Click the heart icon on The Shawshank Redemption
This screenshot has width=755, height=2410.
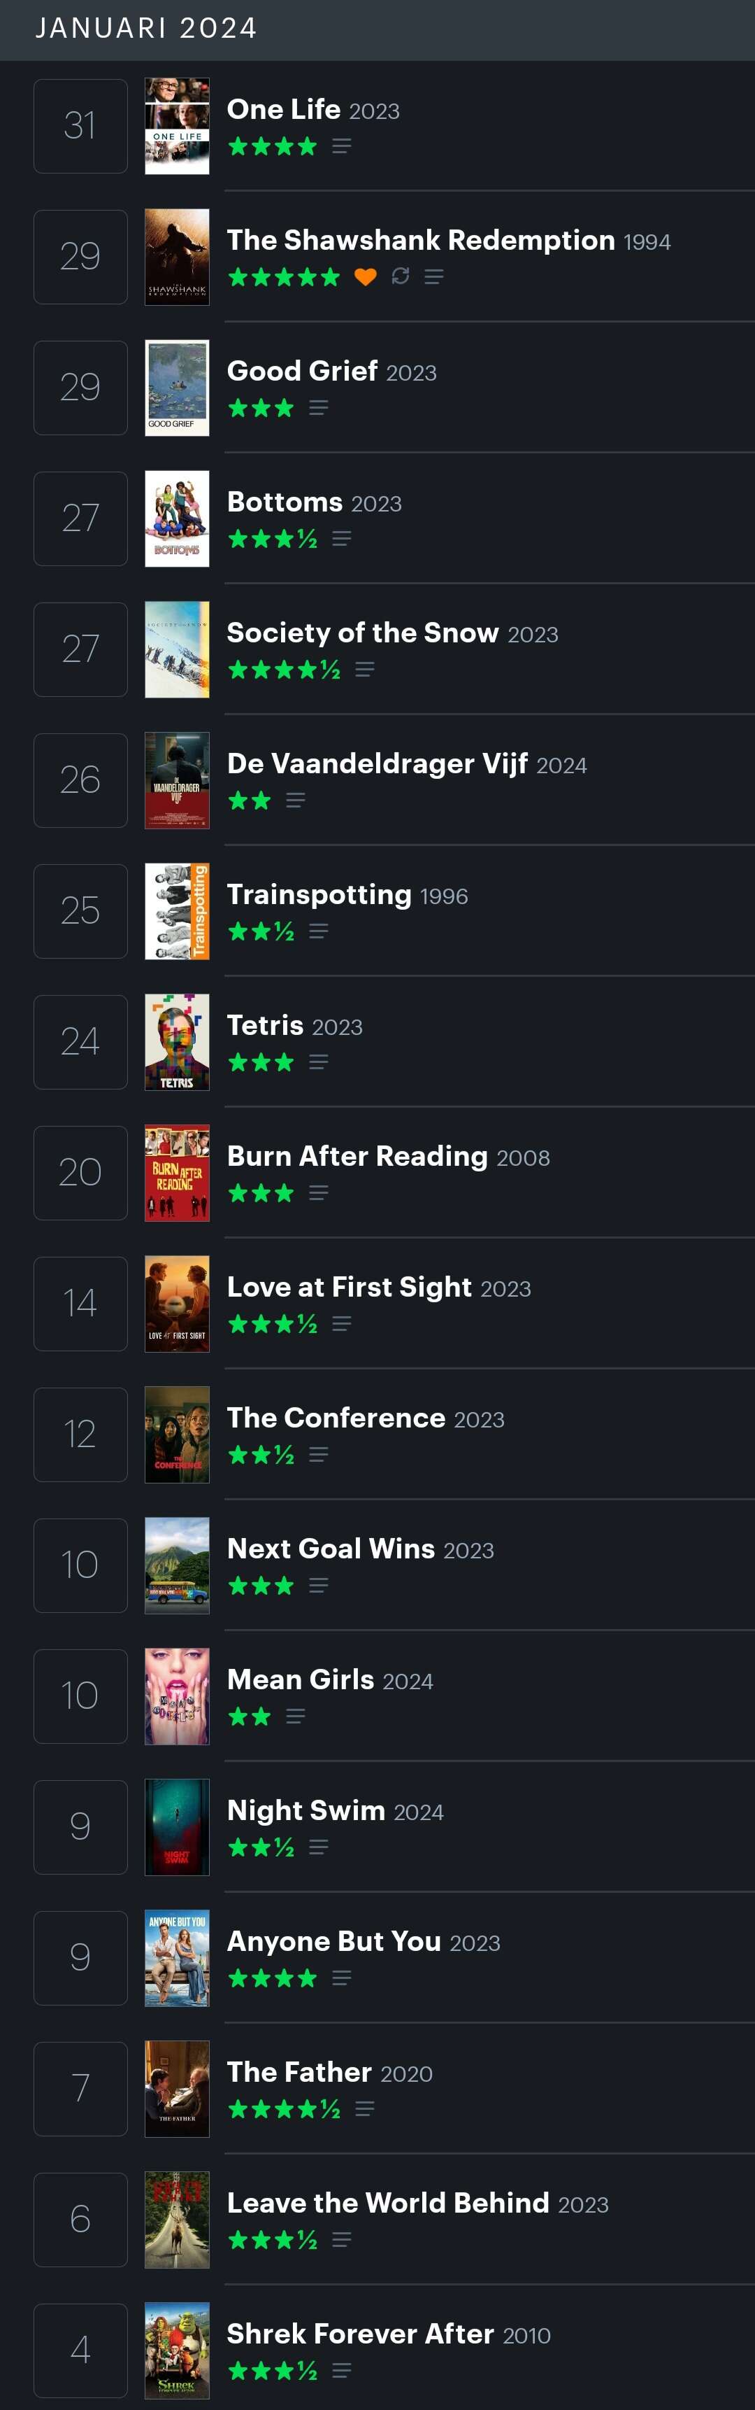(x=366, y=277)
